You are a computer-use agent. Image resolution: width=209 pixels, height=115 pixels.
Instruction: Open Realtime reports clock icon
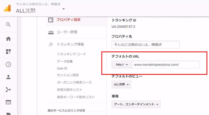tap(8, 64)
